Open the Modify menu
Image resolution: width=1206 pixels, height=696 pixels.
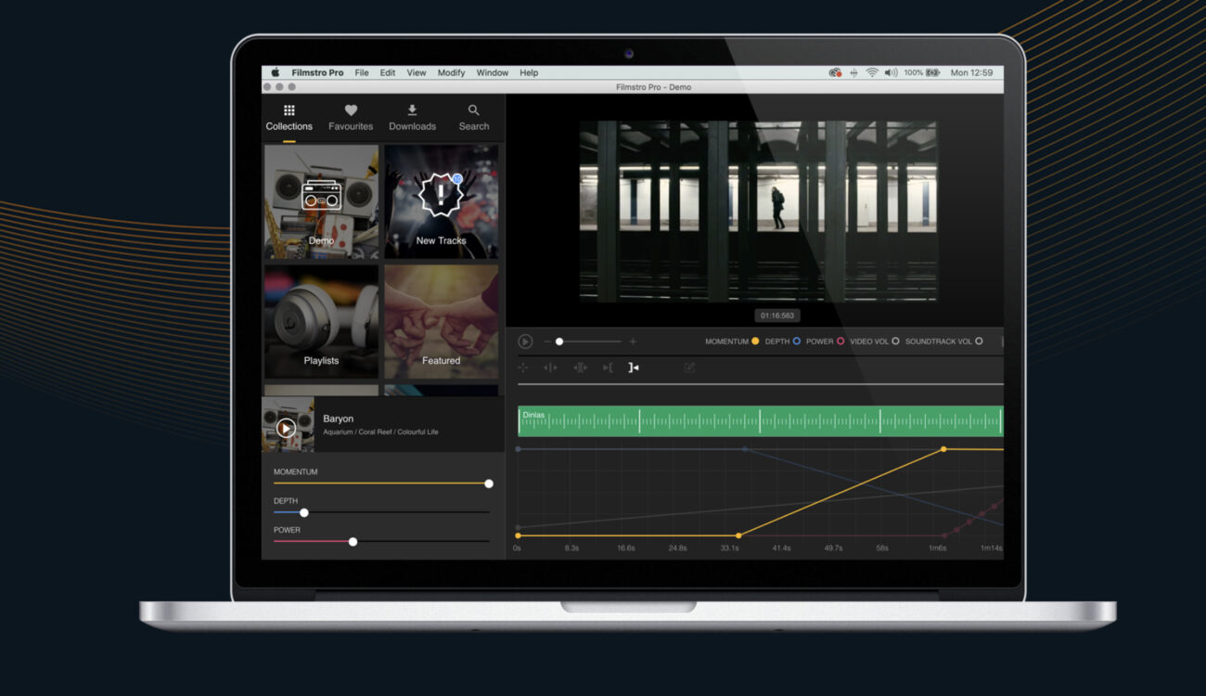pos(452,72)
